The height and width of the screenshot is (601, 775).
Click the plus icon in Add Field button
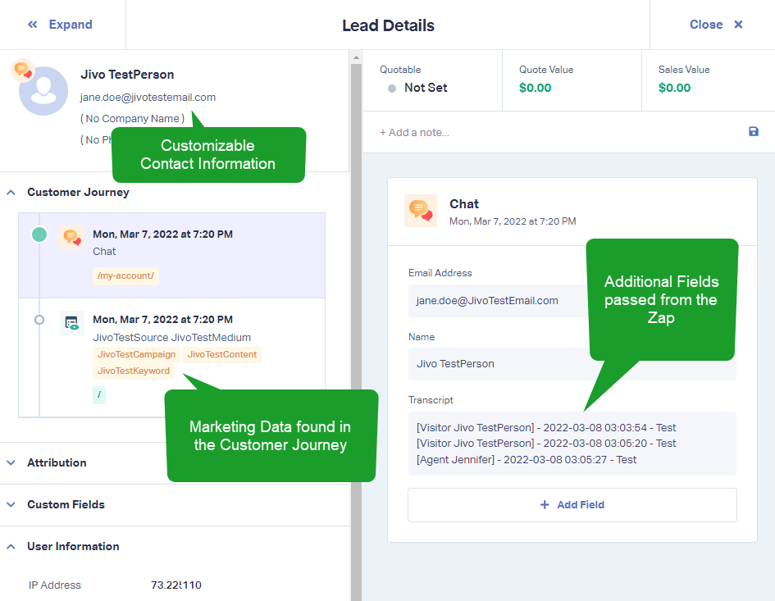(545, 504)
